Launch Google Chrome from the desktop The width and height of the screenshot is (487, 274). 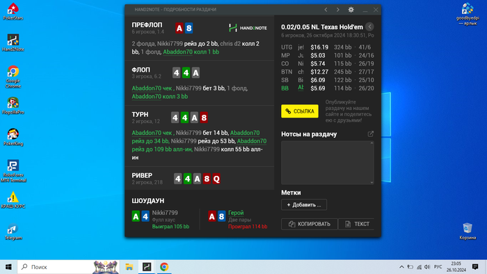(x=13, y=76)
